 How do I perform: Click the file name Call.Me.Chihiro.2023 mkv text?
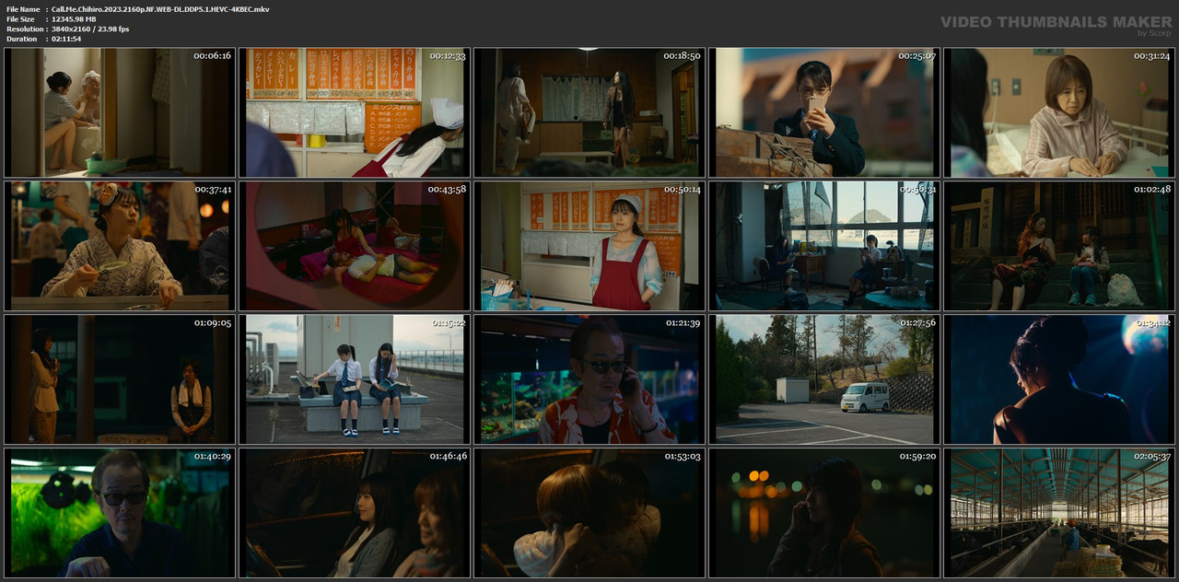(x=160, y=9)
